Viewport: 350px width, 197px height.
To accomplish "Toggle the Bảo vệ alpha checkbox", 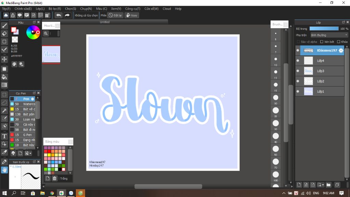I will point(298,42).
